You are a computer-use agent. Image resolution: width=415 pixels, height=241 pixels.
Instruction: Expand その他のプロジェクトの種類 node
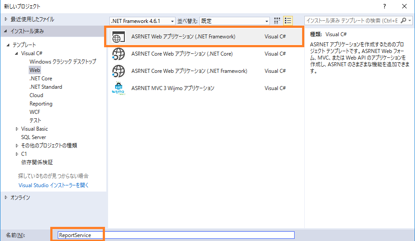click(17, 145)
